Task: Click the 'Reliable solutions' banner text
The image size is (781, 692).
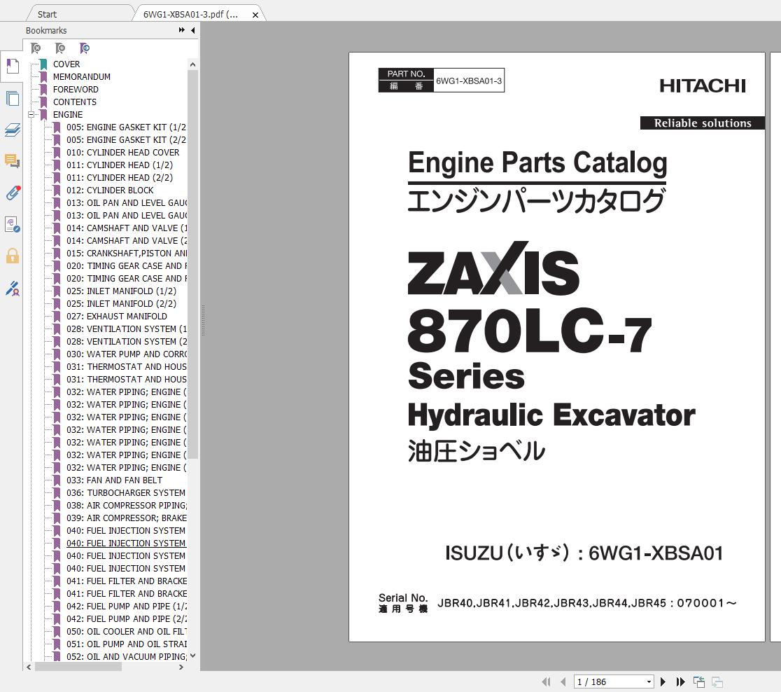Action: click(x=703, y=123)
